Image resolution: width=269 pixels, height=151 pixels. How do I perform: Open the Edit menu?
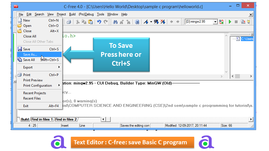[x=29, y=14]
